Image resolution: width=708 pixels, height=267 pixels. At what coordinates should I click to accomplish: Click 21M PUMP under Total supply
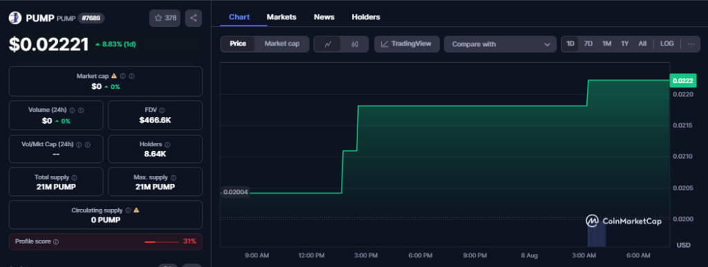tap(56, 187)
